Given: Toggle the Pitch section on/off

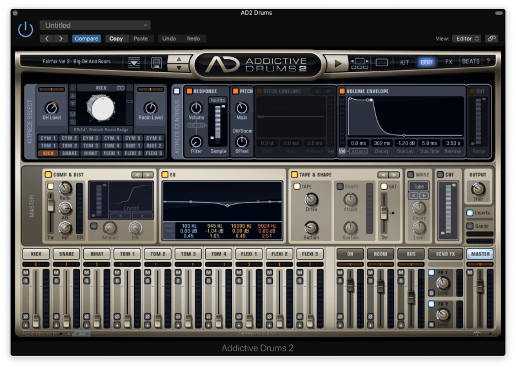Looking at the screenshot, I should click(x=235, y=91).
